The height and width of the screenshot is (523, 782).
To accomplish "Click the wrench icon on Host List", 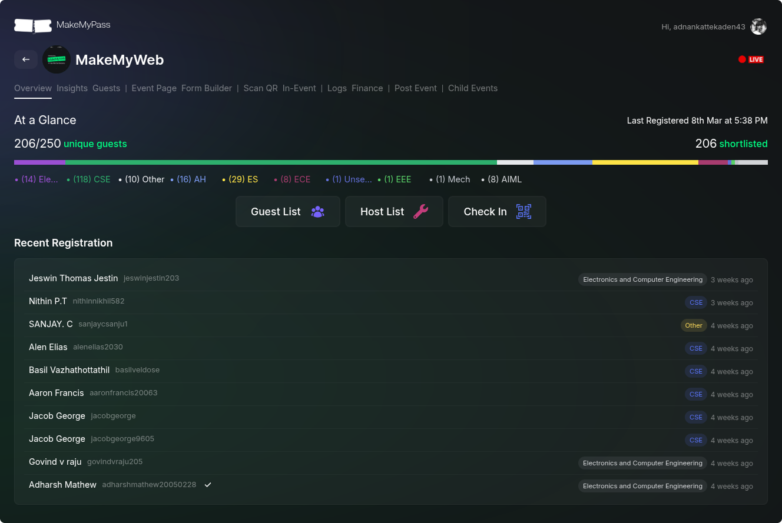I will coord(420,212).
